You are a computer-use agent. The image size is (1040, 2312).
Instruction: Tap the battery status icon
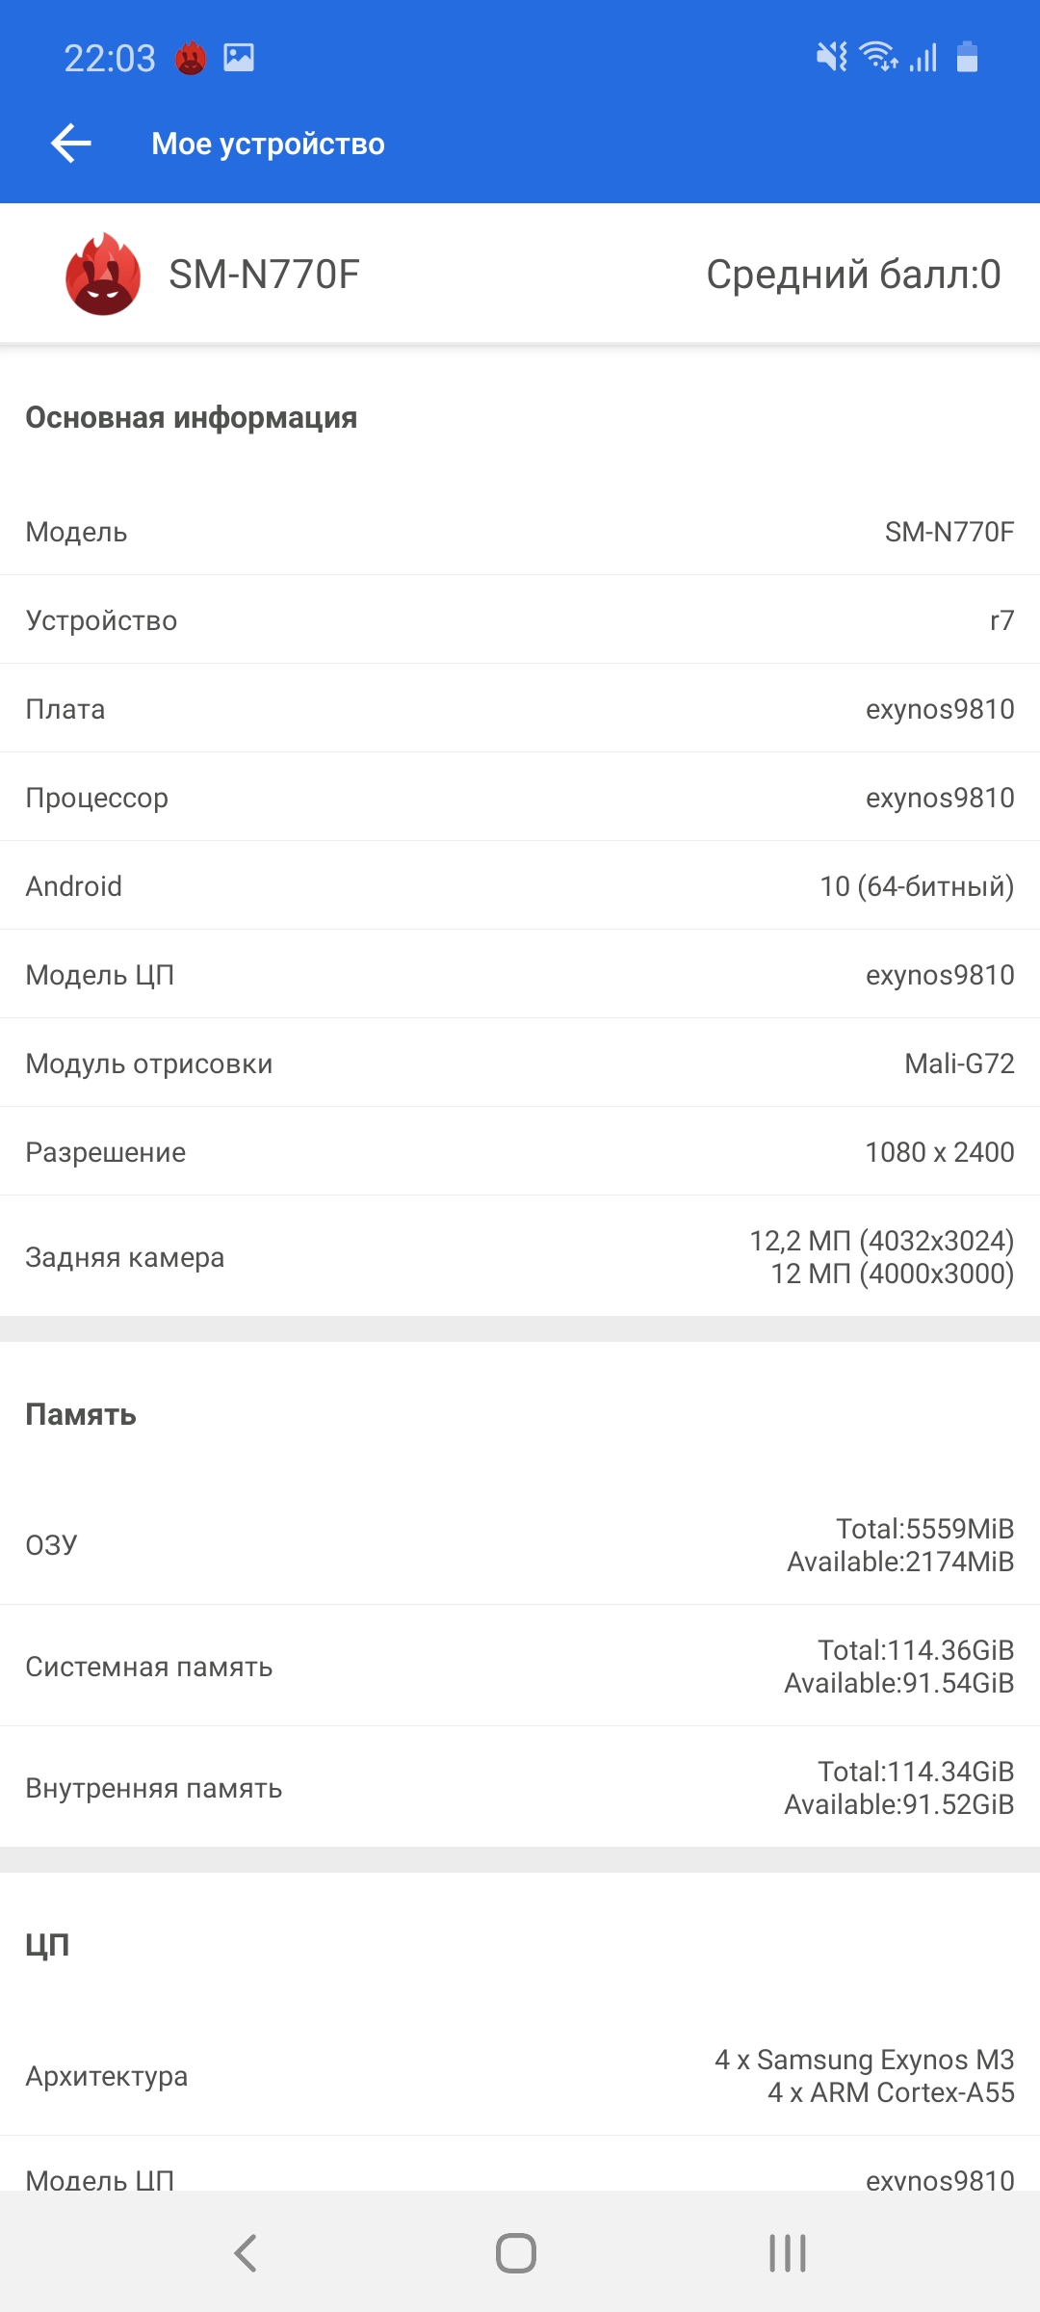(967, 57)
